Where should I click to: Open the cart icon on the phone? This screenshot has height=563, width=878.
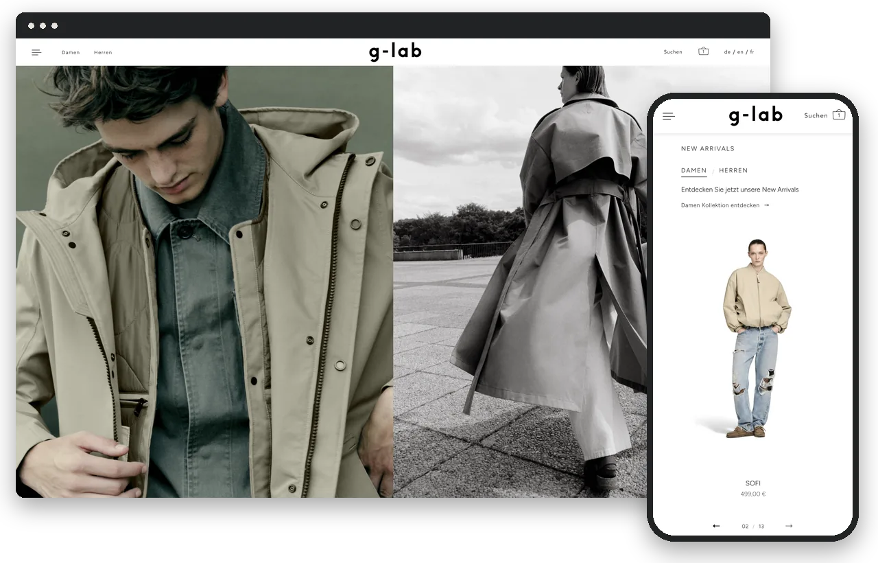[x=839, y=115]
